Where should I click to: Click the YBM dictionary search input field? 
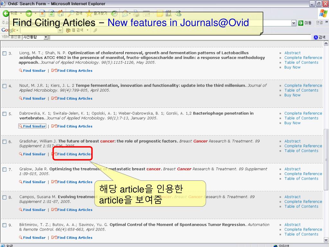[181, 37]
